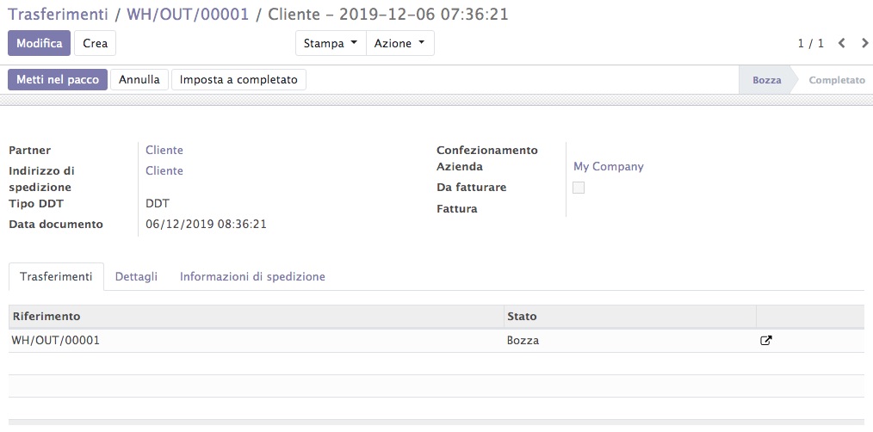The image size is (873, 432).
Task: Click the Annulla button
Action: (139, 80)
